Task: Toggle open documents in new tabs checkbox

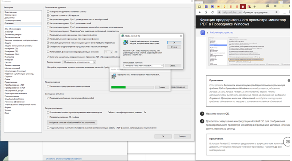Action: tap(48, 43)
